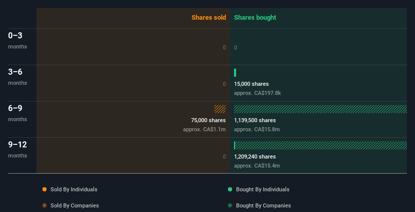Click the orange hatched bar for 6–9 months sold
The width and height of the screenshot is (415, 212).
220,109
